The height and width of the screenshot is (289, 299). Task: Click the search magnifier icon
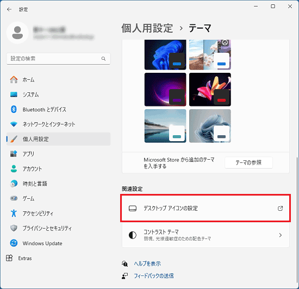point(103,59)
